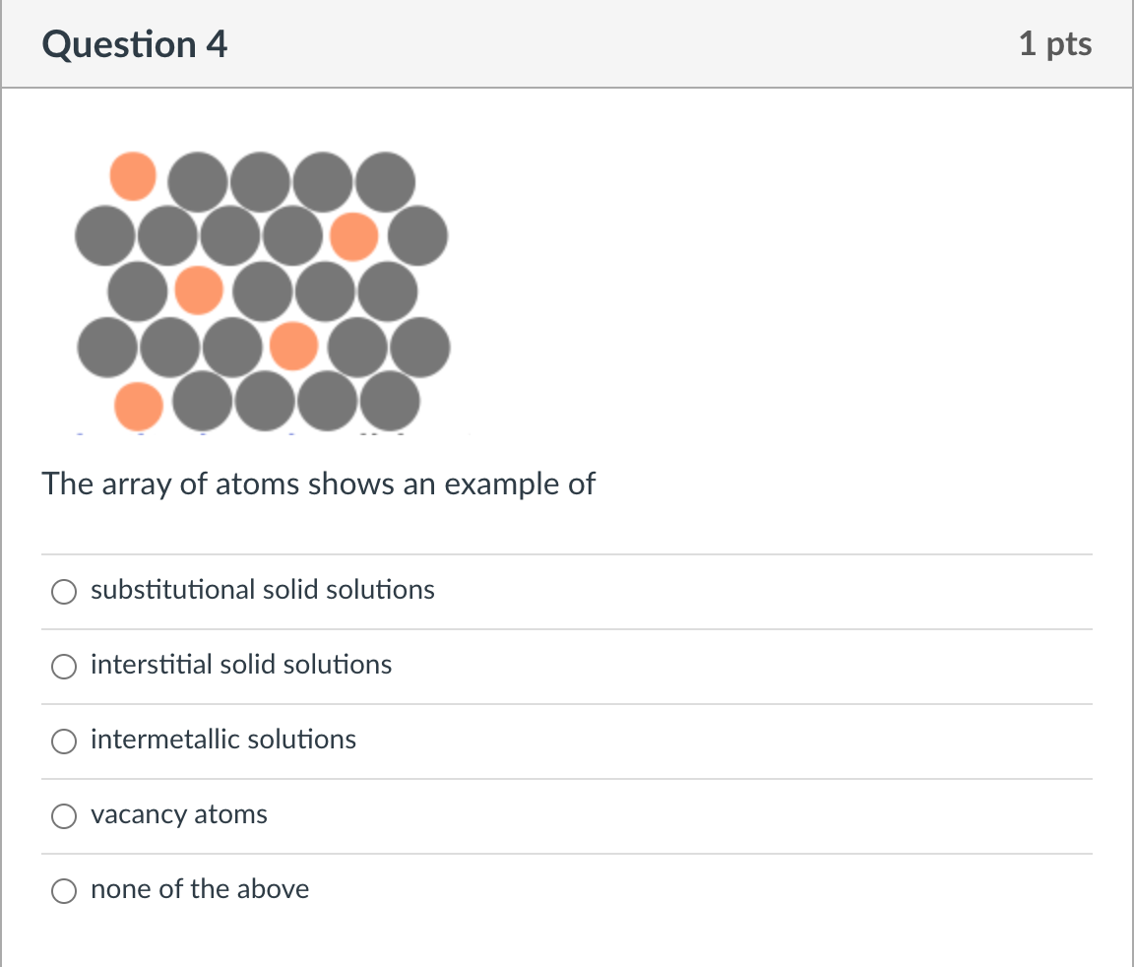The image size is (1134, 967).
Task: Click a gray atom in the diagram
Action: [201, 179]
